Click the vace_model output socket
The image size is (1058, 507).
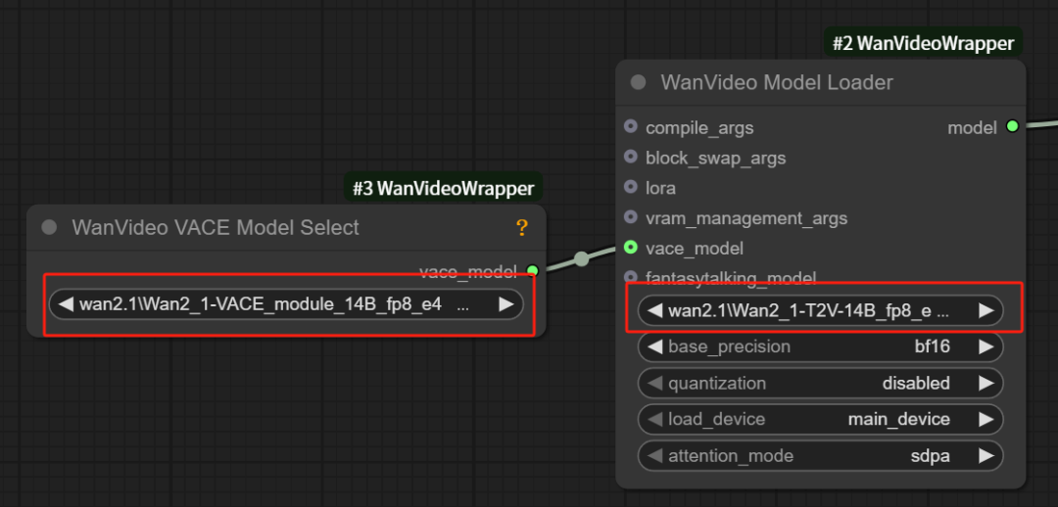(x=533, y=271)
